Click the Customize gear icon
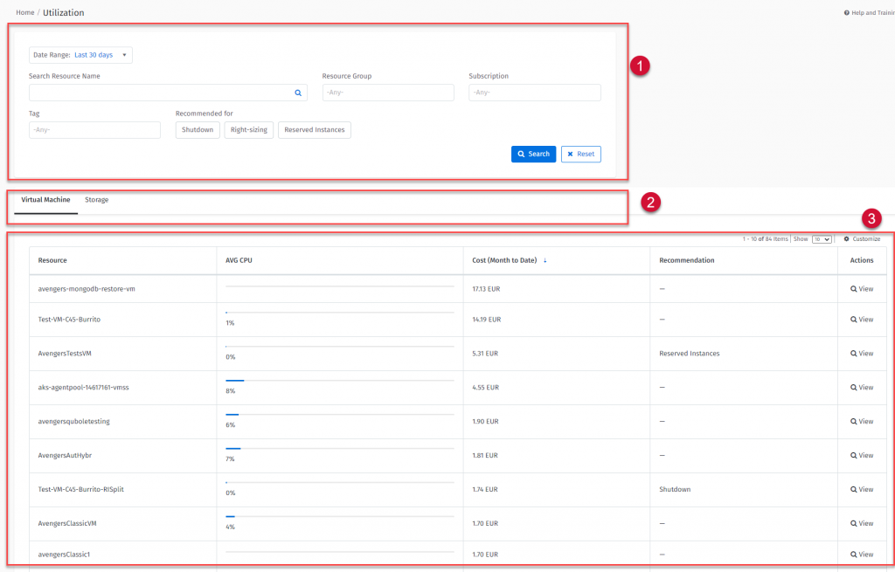This screenshot has width=895, height=572. [846, 238]
